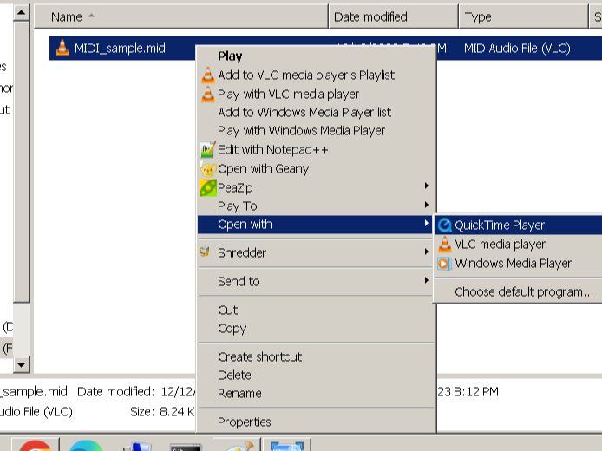Click the navigation pane scrollbar thumb
Screen dimensions: 602x451
[22, 162]
